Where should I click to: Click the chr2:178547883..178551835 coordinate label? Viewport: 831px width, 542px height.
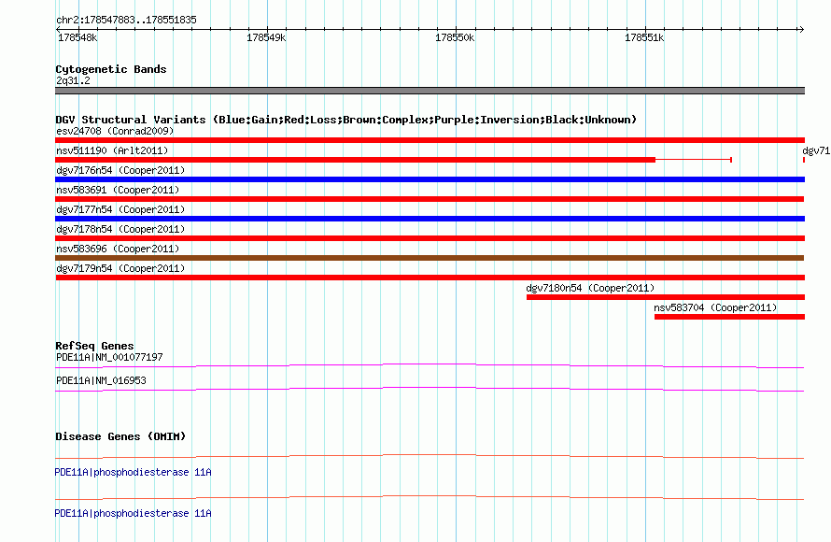(126, 20)
